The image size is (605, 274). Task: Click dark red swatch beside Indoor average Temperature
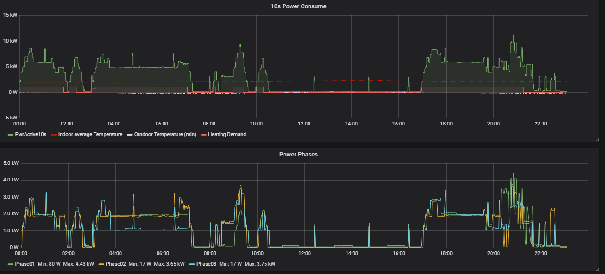(53, 135)
